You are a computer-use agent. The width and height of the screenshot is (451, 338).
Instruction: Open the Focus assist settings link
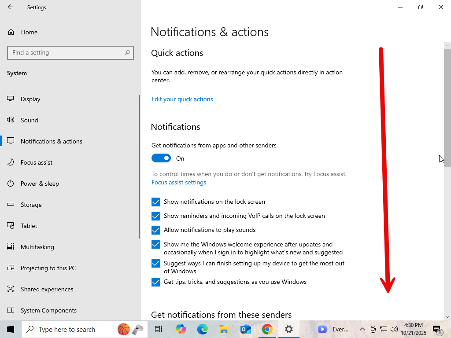coord(179,182)
